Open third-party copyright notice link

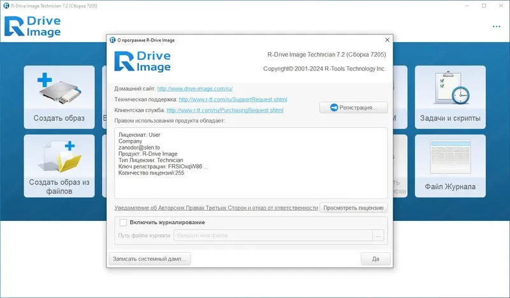point(216,208)
